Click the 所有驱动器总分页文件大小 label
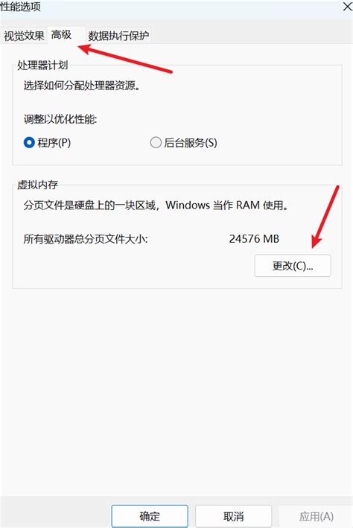 coord(86,239)
